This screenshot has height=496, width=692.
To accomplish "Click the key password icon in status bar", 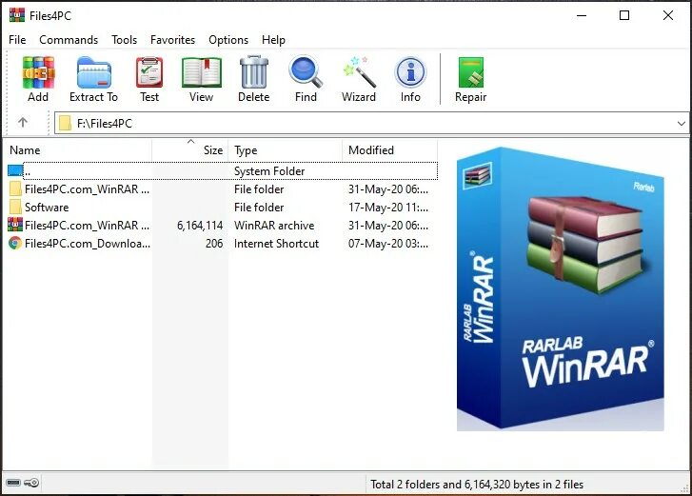I will click(31, 483).
